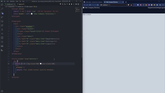Open bg-slate-900 color swatch in code

coord(27,64)
